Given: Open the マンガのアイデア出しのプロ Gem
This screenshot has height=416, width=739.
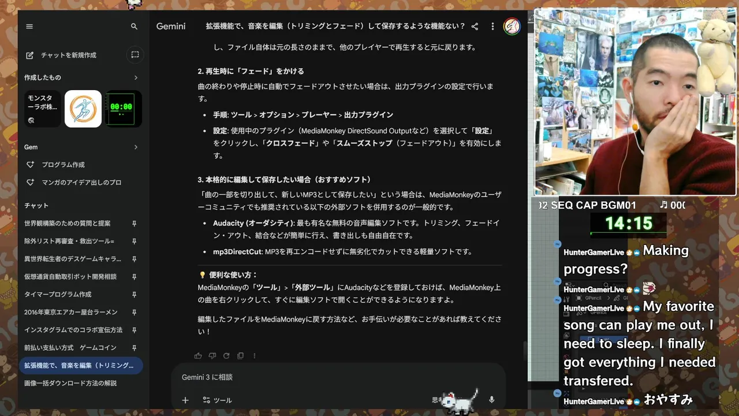Looking at the screenshot, I should coord(81,183).
